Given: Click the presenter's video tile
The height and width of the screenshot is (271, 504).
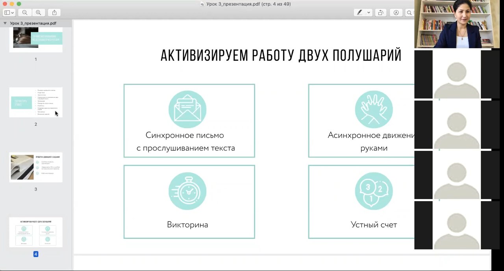Looking at the screenshot, I should click(x=457, y=24).
